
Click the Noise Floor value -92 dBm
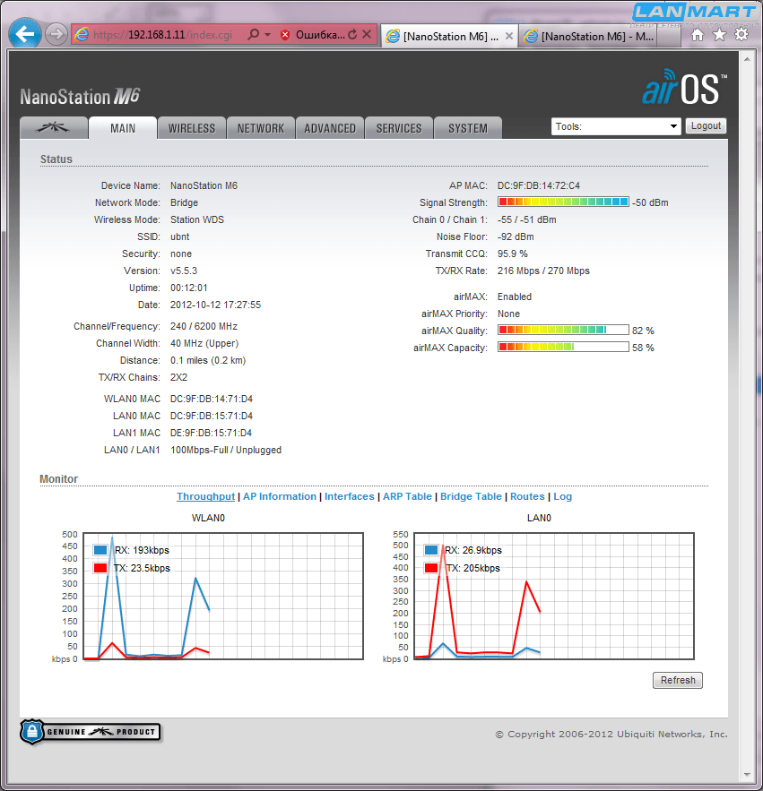click(516, 236)
